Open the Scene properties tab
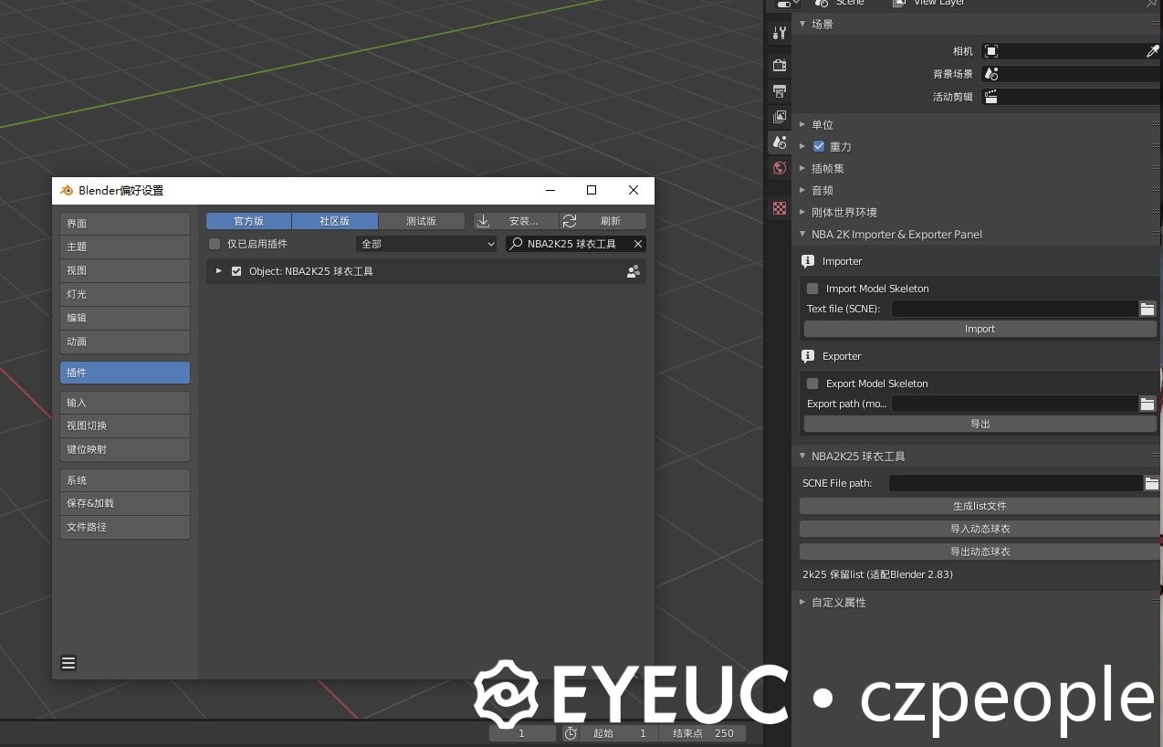 click(779, 142)
